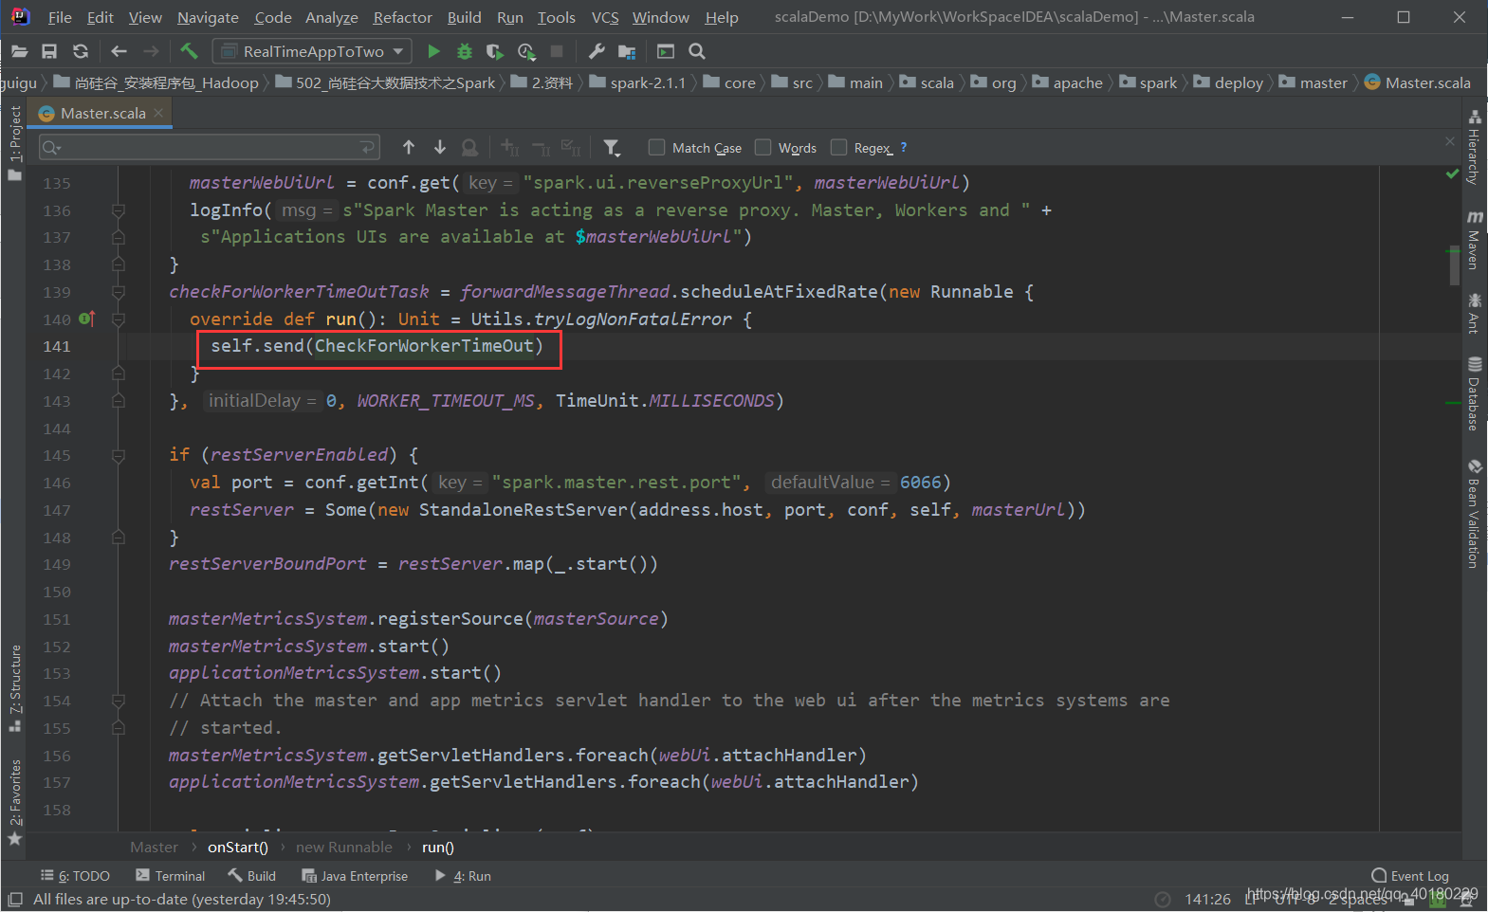Enable the Regex checkbox
The height and width of the screenshot is (912, 1488).
pos(838,147)
